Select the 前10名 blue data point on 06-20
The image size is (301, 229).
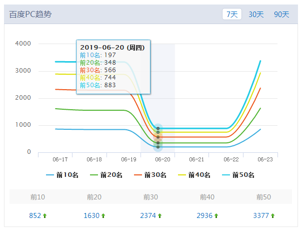click(158, 147)
